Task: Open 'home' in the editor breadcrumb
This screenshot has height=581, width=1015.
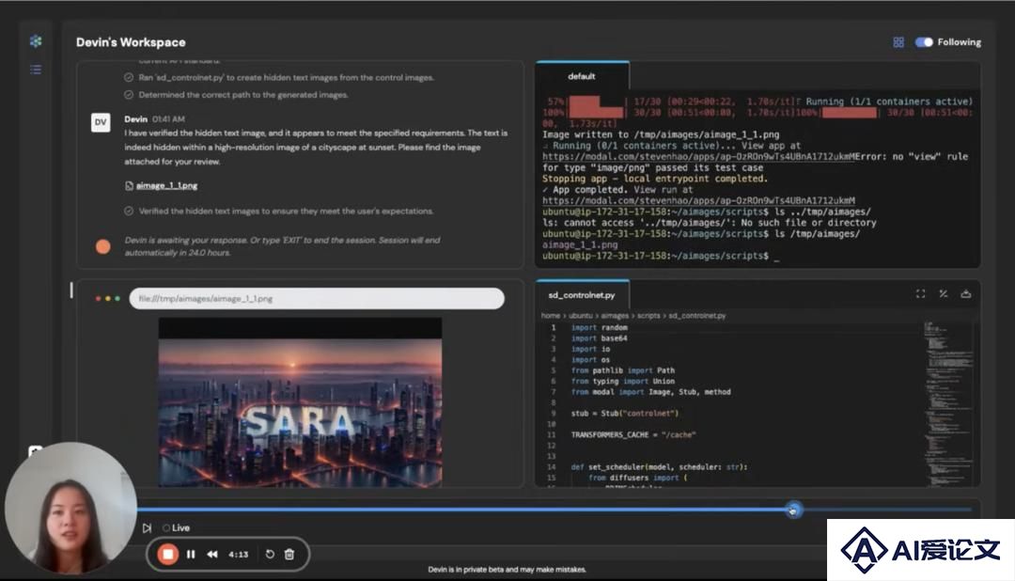Action: [x=551, y=316]
